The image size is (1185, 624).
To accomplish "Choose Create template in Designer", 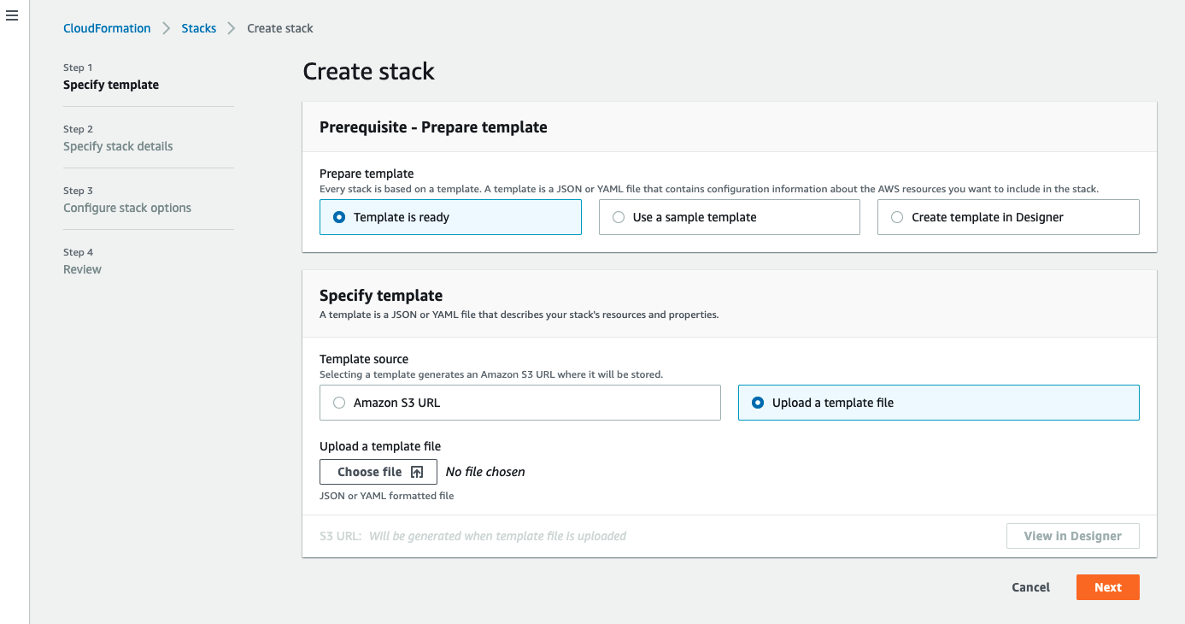I will coord(897,217).
